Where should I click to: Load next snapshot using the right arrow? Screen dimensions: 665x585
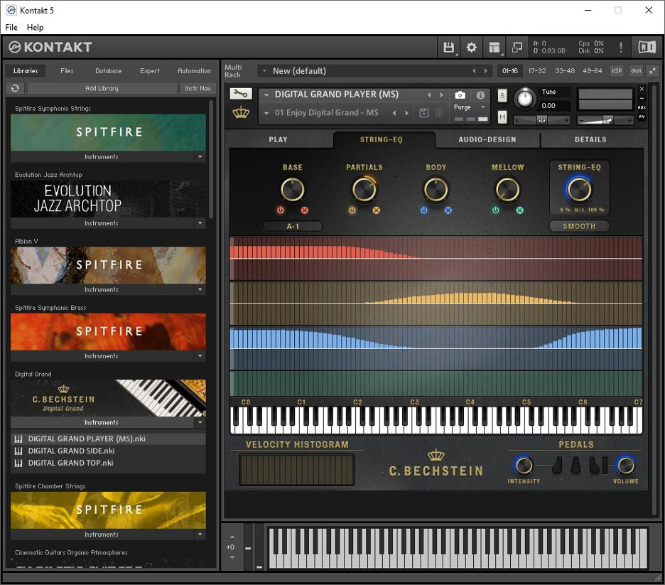[x=406, y=113]
